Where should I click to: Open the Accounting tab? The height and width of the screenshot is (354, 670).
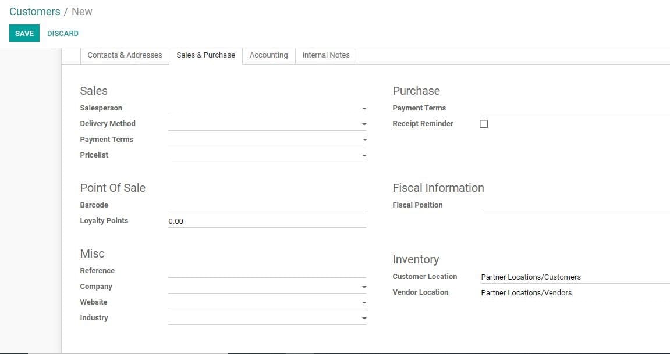268,55
